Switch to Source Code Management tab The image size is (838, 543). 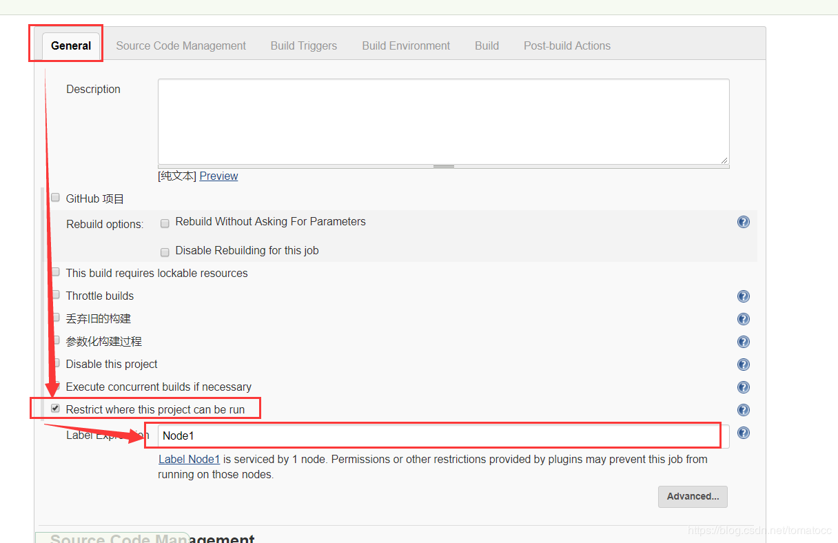point(181,45)
